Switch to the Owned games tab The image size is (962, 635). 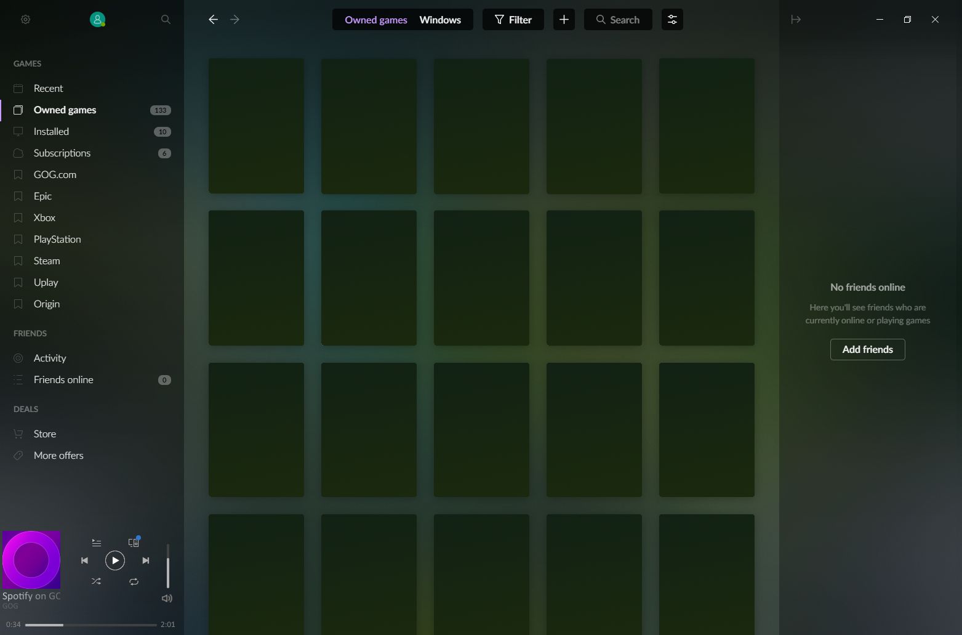click(x=375, y=19)
